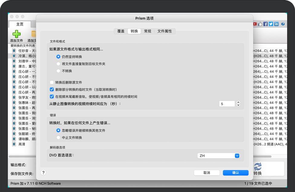Image resolution: width=295 pixels, height=192 pixels.
Task: Click the still image duration input field
Action: tap(227, 104)
